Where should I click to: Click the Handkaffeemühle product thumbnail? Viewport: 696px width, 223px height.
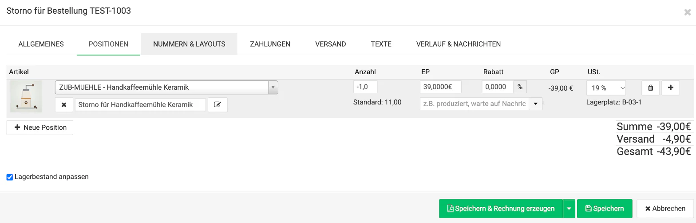pyautogui.click(x=26, y=96)
